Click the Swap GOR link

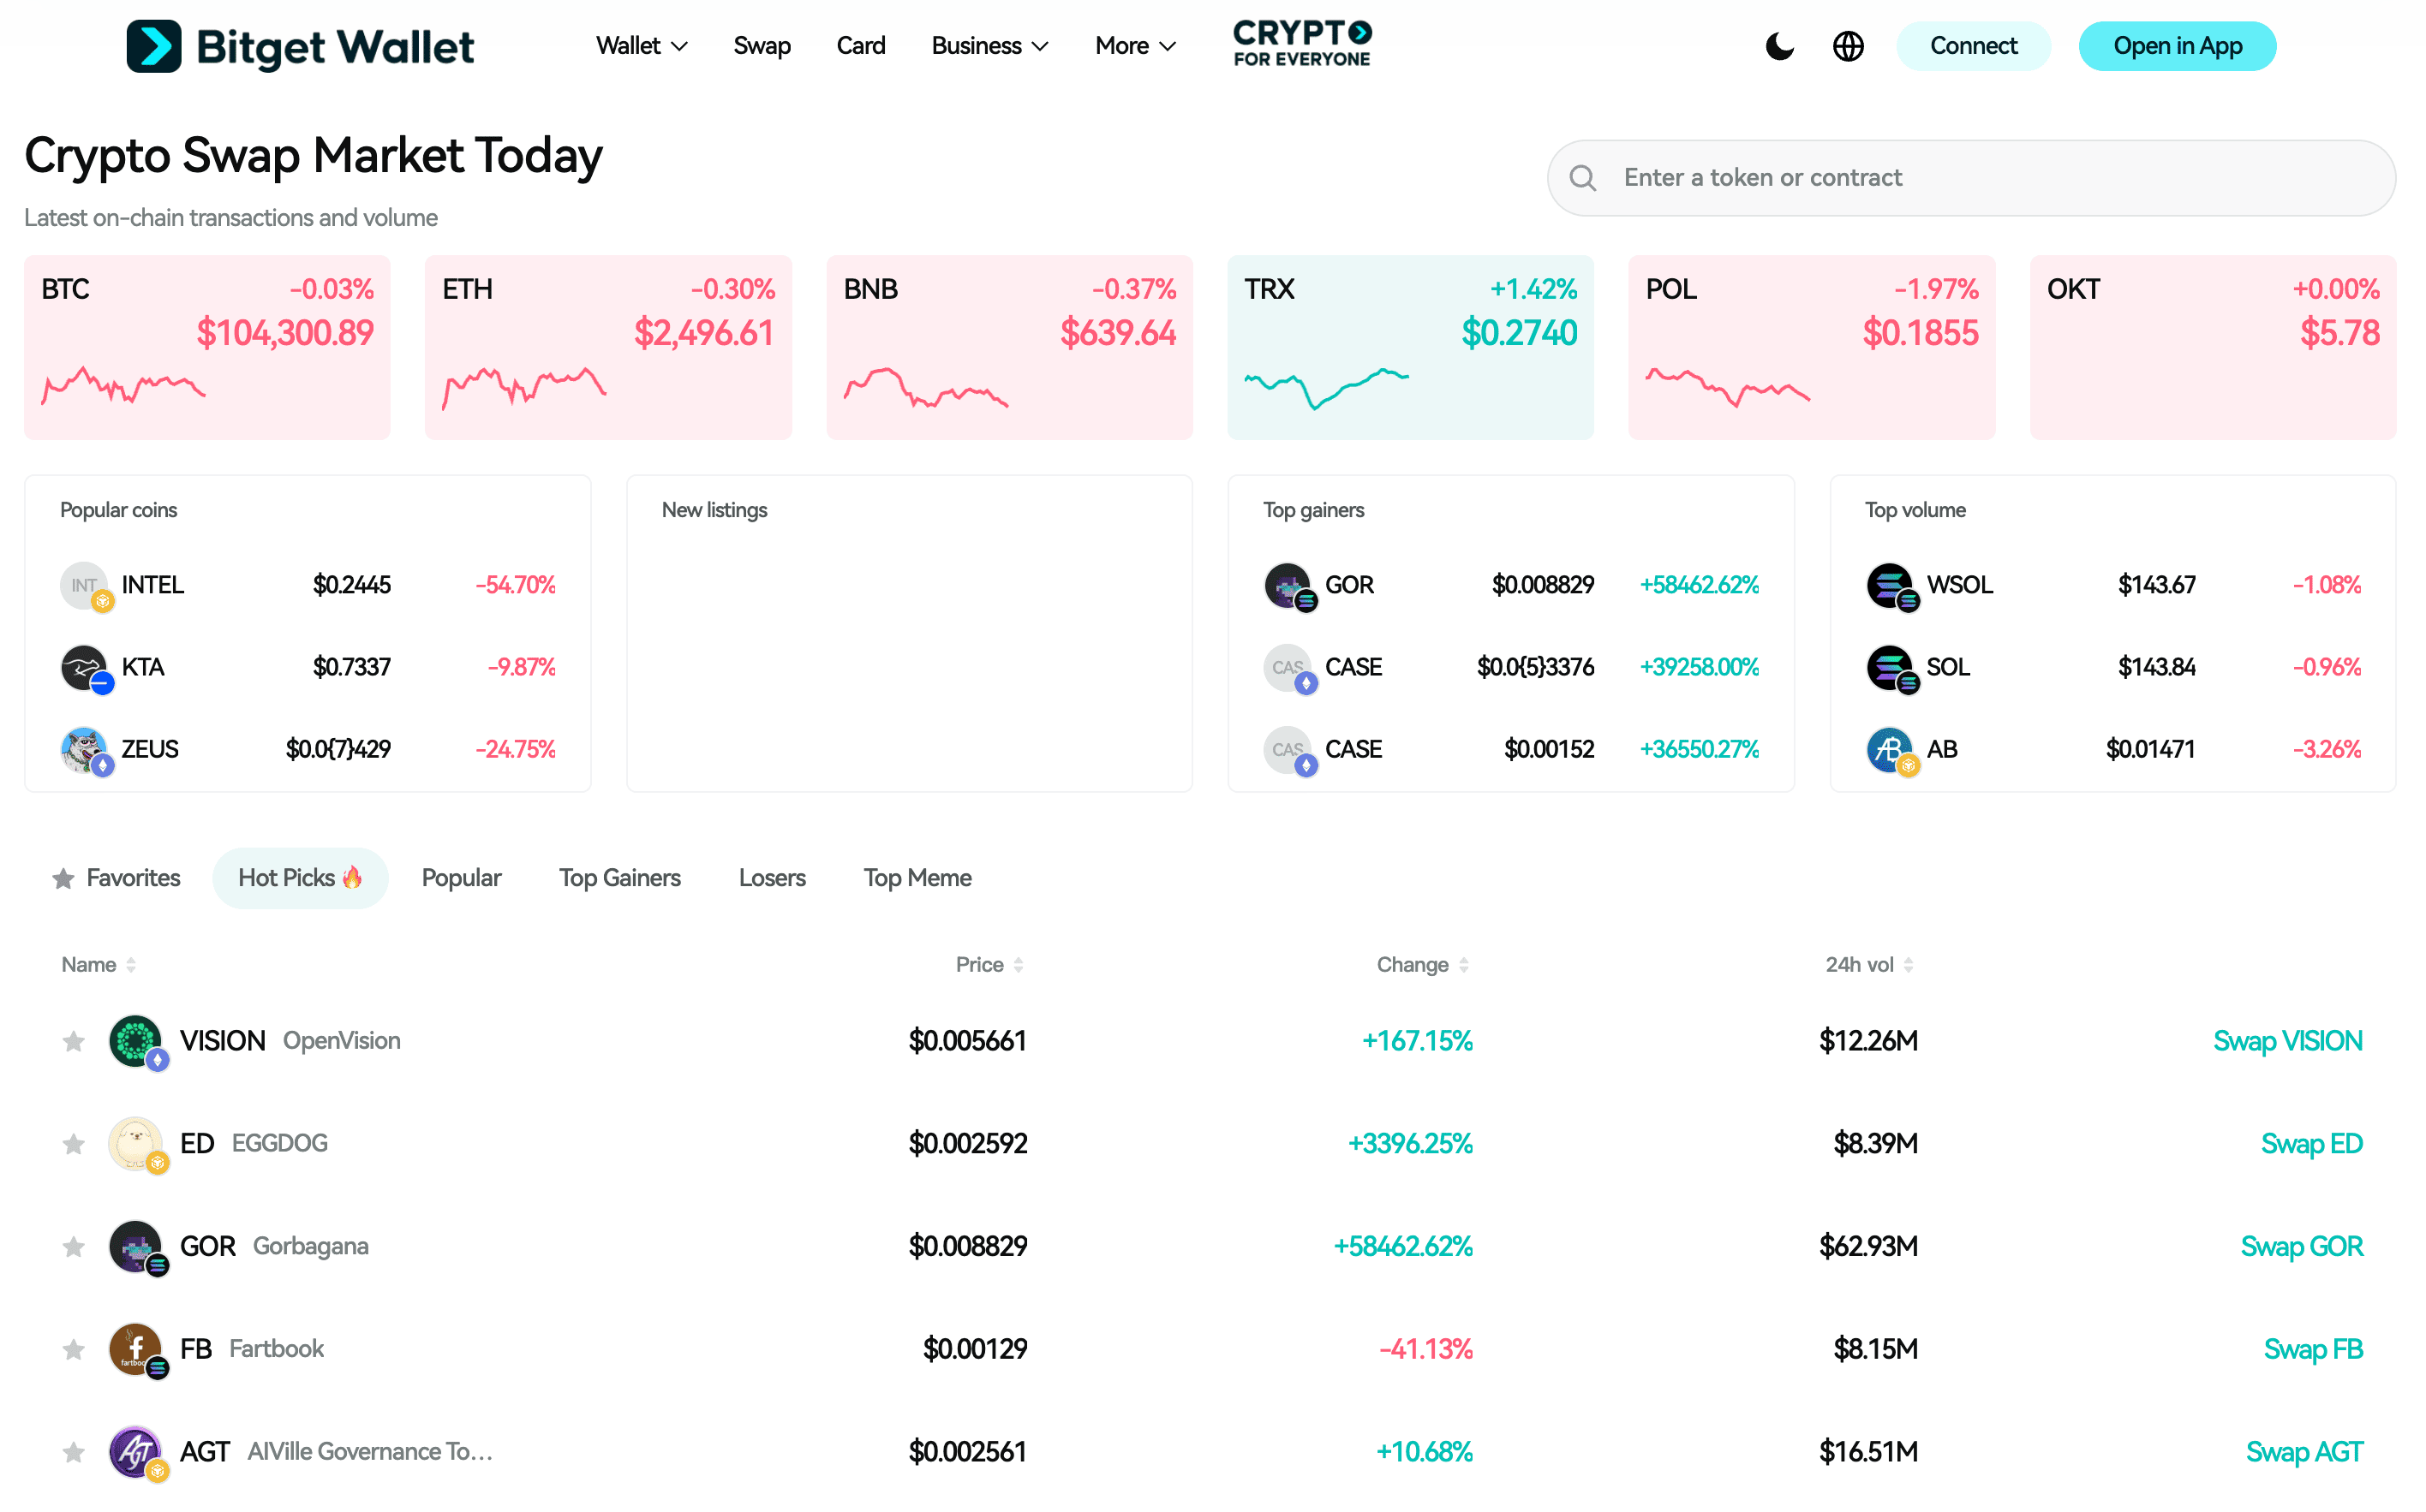point(2301,1248)
